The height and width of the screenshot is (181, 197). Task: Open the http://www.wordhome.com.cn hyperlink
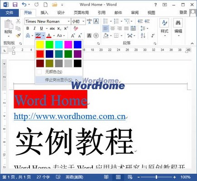point(70,116)
